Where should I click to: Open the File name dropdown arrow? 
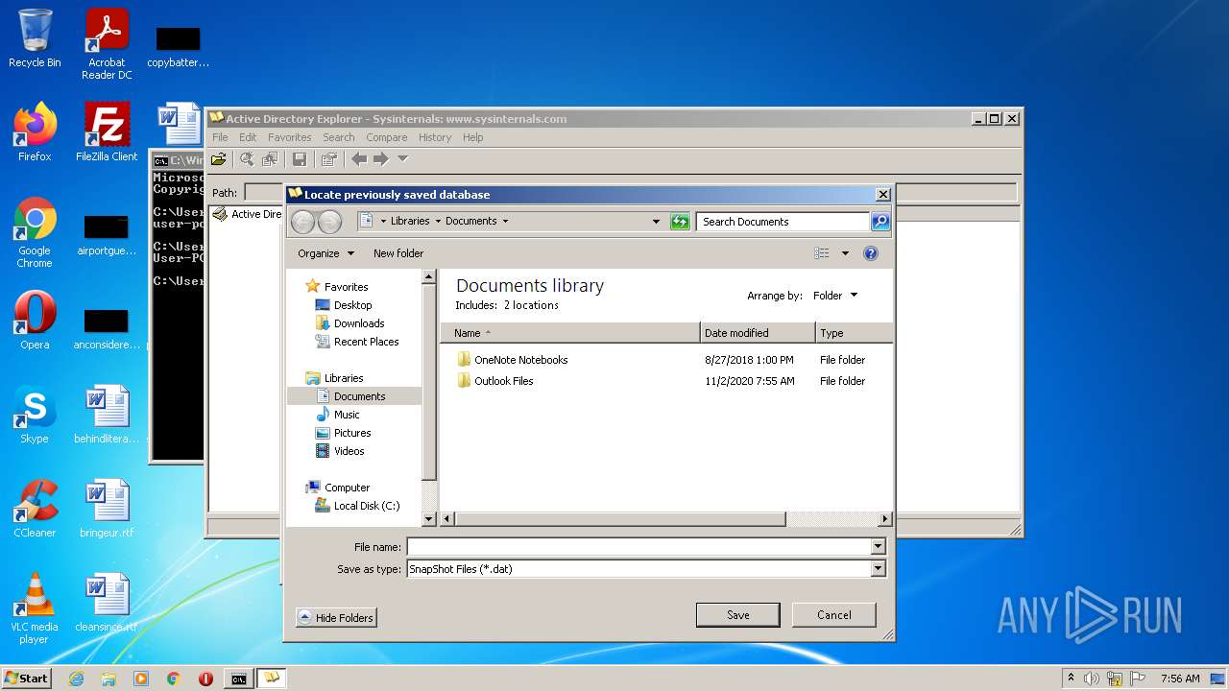878,547
